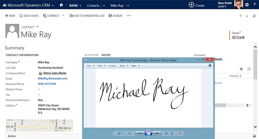Image resolution: width=259 pixels, height=139 pixels.
Task: Click the Create plus icon
Action: pyautogui.click(x=191, y=5)
